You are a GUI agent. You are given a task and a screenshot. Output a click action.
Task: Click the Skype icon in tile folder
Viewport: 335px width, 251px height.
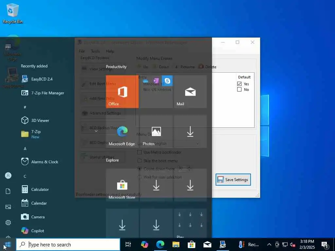pos(167,81)
